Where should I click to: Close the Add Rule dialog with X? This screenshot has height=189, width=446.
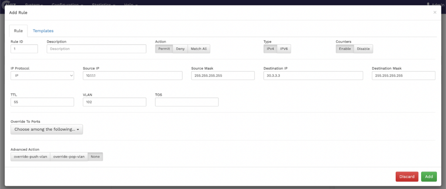(434, 13)
